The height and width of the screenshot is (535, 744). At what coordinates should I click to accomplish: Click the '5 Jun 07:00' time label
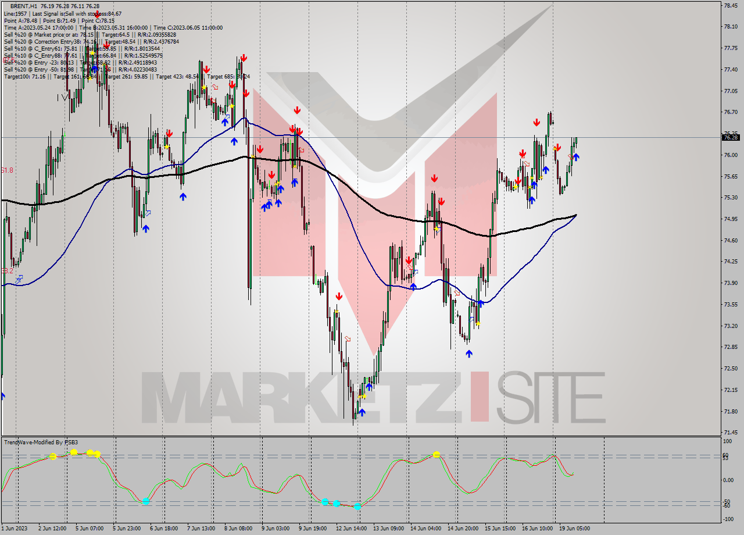90,529
